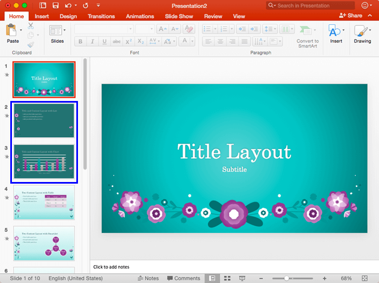Click the Cut scissors icon

click(30, 25)
